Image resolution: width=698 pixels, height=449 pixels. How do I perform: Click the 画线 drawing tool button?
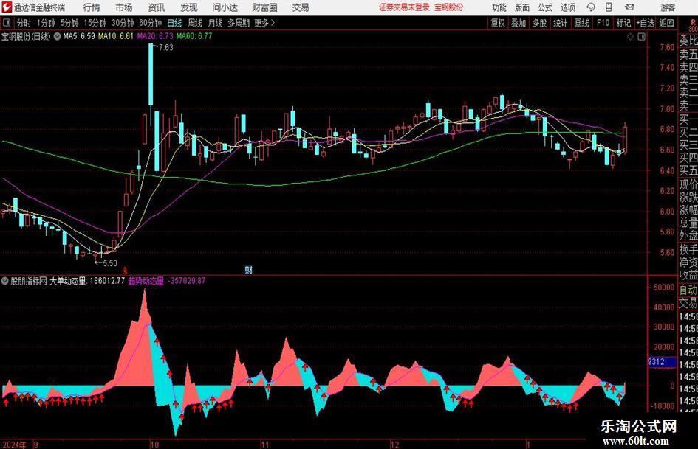point(581,23)
